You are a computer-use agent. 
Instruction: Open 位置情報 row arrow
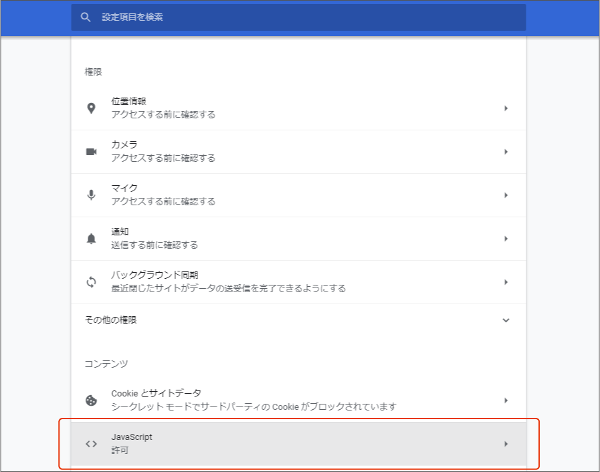pyautogui.click(x=506, y=108)
